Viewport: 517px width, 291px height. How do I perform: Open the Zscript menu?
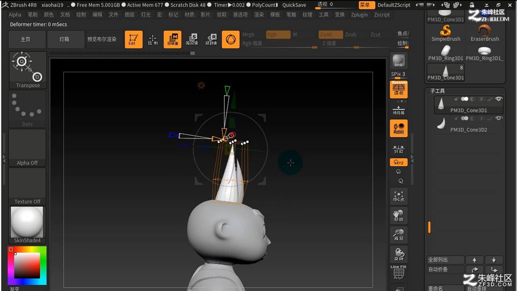click(382, 15)
